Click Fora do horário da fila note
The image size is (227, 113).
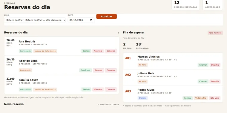click(x=133, y=38)
